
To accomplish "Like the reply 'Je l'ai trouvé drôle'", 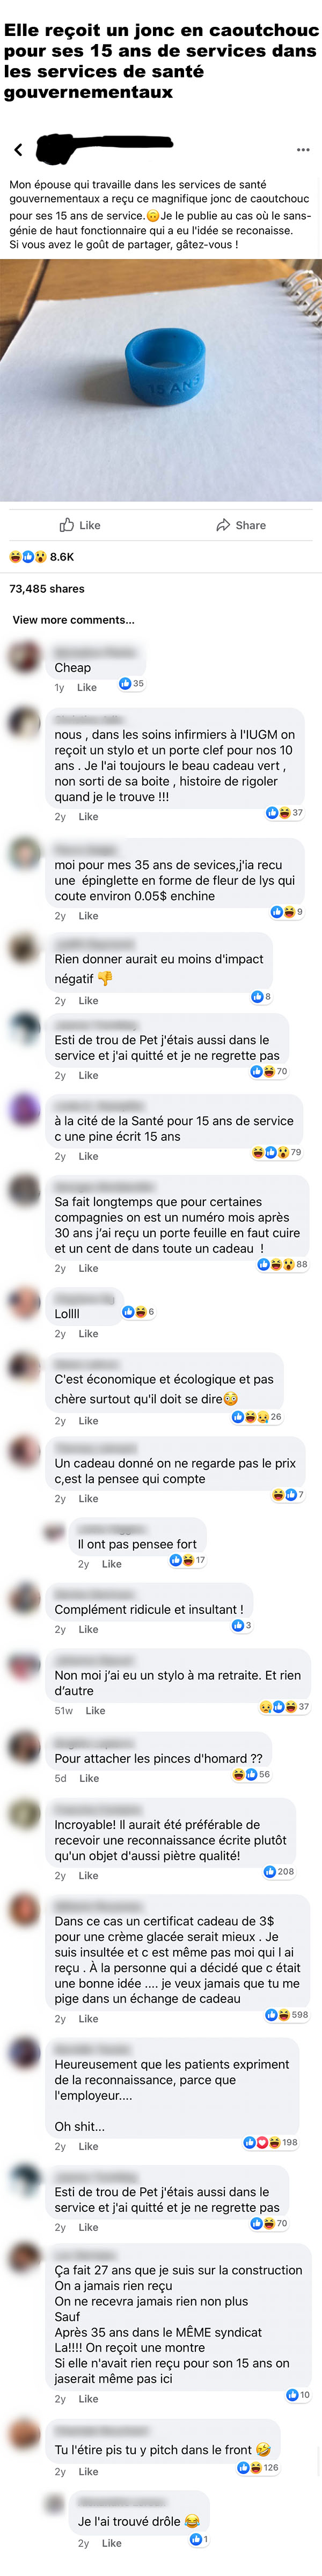I will pos(111,2543).
